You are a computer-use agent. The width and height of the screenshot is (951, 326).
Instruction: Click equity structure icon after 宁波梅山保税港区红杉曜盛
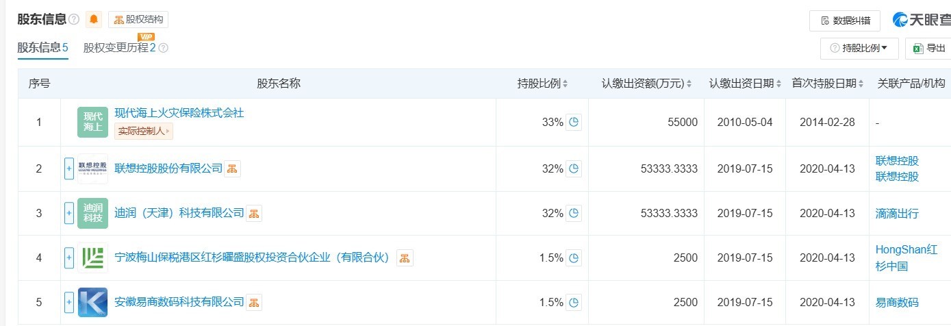[x=405, y=258]
